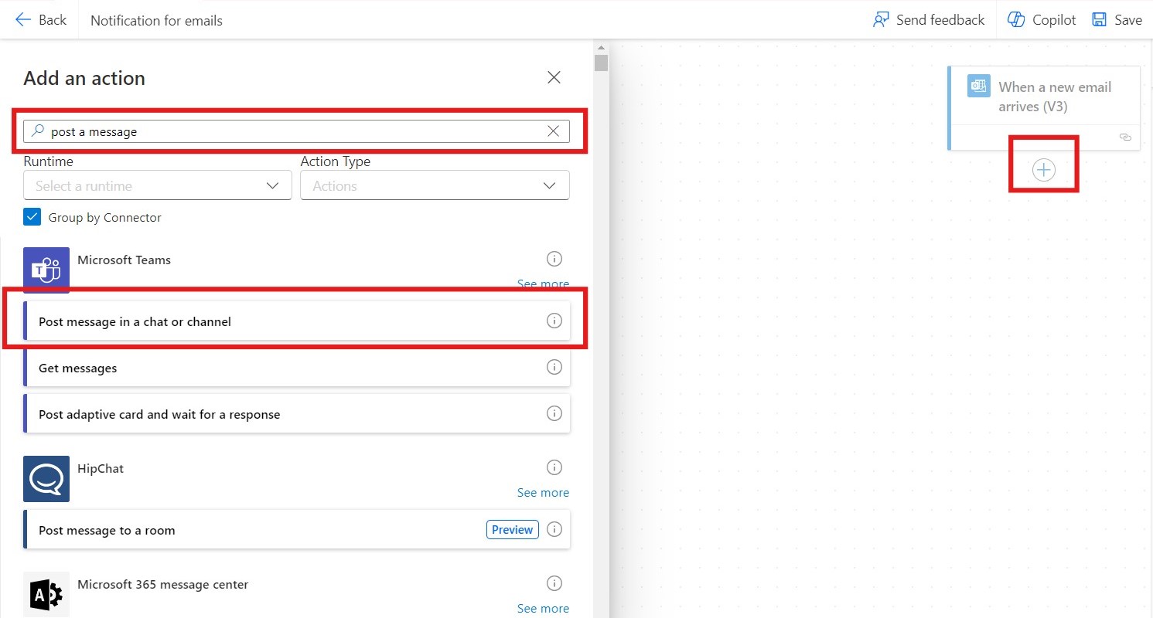Show info for Post adaptive card action
This screenshot has width=1153, height=618.
pos(554,413)
